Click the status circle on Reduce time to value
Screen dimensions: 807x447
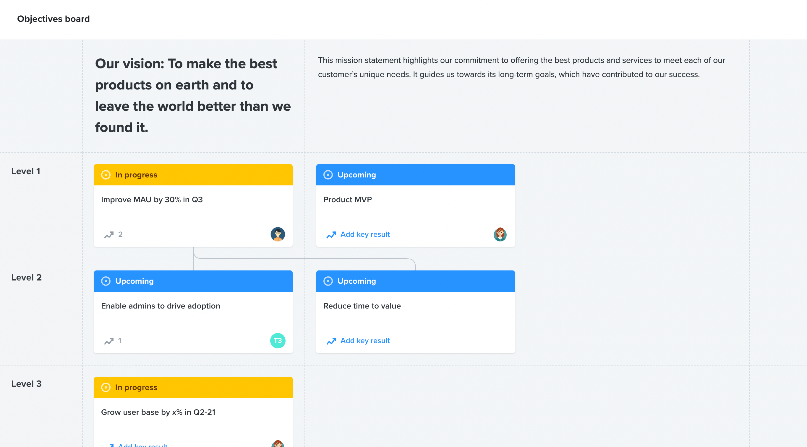[x=328, y=281]
